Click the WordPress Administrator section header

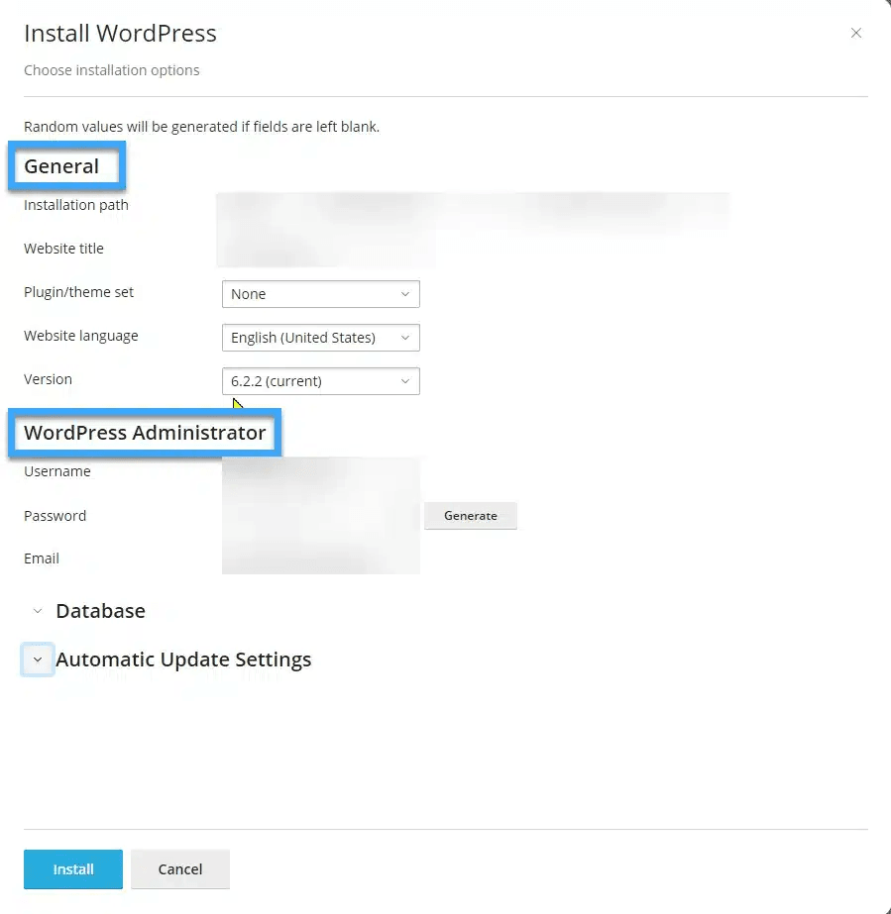[x=145, y=433]
